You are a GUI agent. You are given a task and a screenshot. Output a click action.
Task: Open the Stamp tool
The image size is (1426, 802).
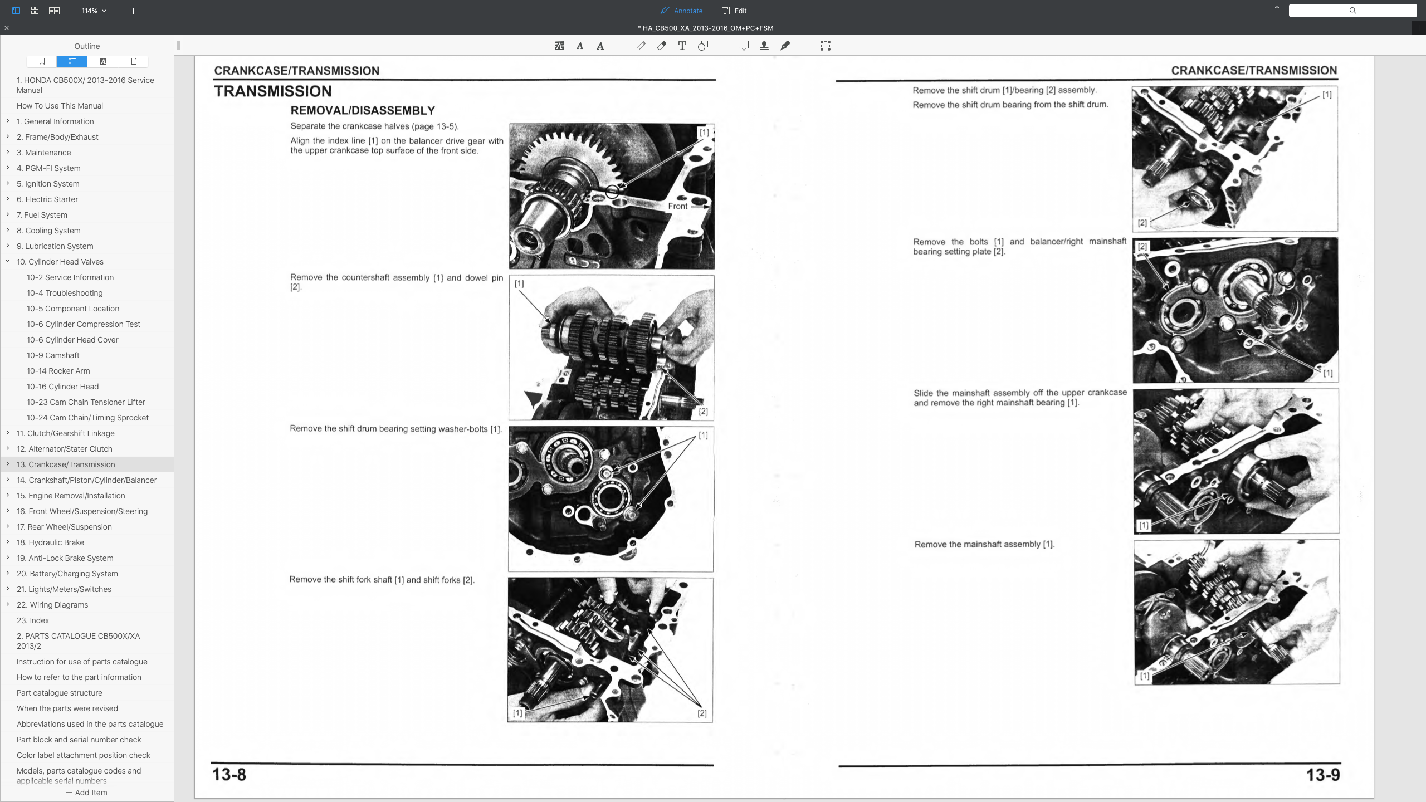(764, 46)
